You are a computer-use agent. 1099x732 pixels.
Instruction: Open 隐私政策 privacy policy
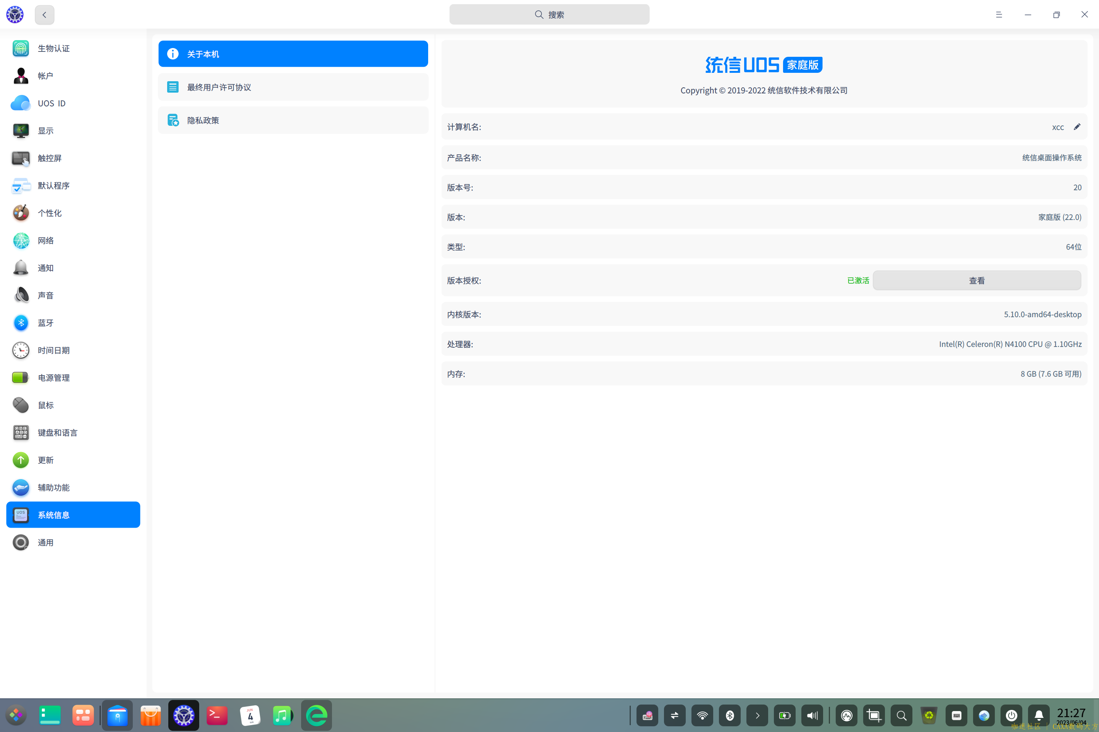pos(293,120)
